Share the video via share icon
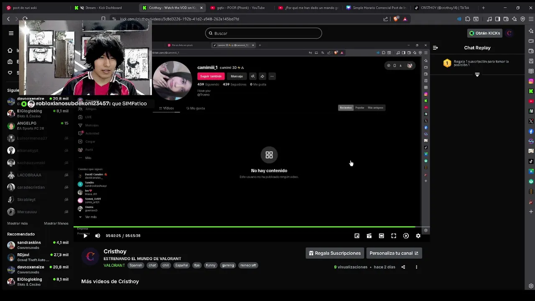This screenshot has width=535, height=301. [x=403, y=267]
